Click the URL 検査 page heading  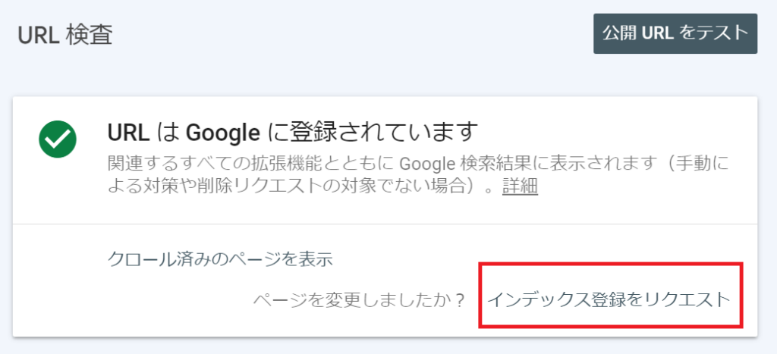[x=65, y=35]
